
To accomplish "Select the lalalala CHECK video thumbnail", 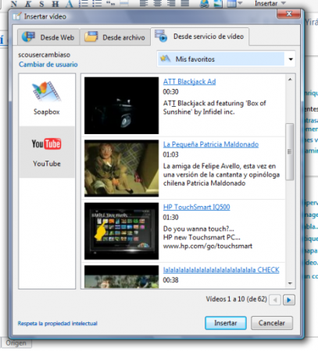I will point(121,277).
